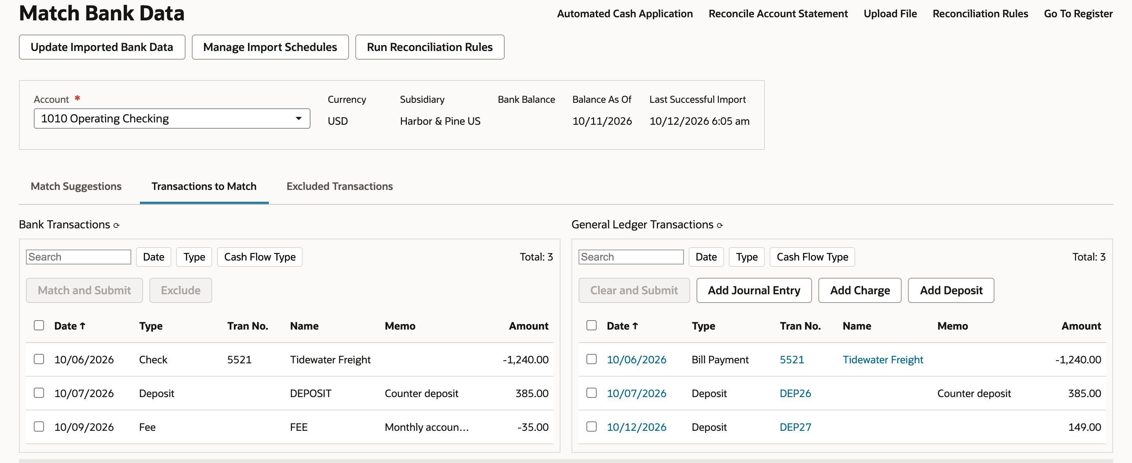Focus the Bank Transactions search field
1132x463 pixels.
point(79,257)
